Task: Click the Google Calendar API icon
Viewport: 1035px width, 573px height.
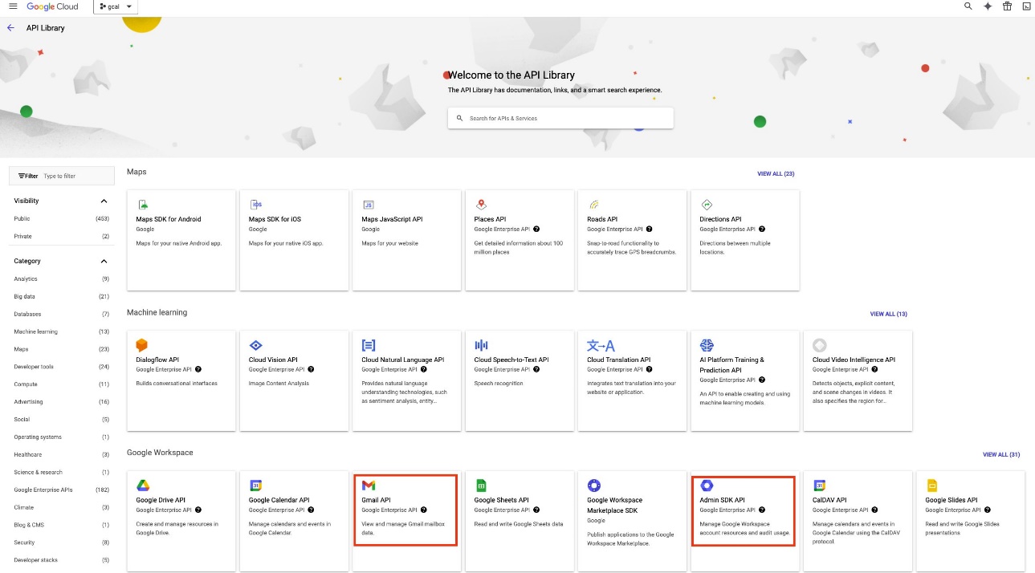Action: (x=256, y=486)
